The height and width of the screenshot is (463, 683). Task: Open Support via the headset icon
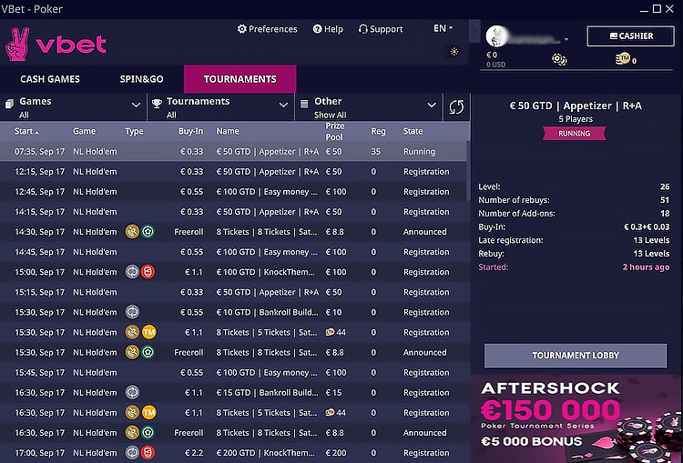coord(363,29)
